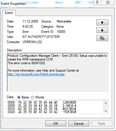The image size is (116, 131).
Task: Select the Words radio button
Action: (32, 97)
